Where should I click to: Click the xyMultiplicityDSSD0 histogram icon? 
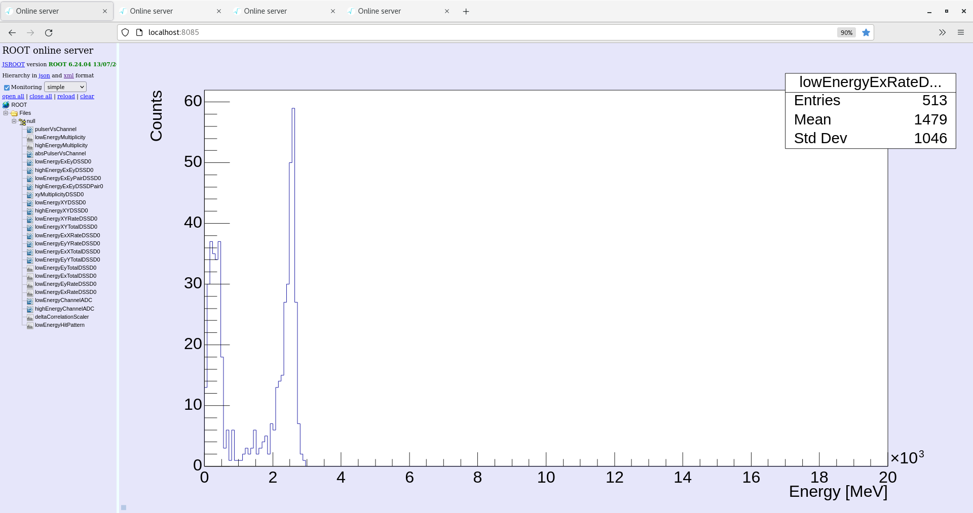point(30,195)
